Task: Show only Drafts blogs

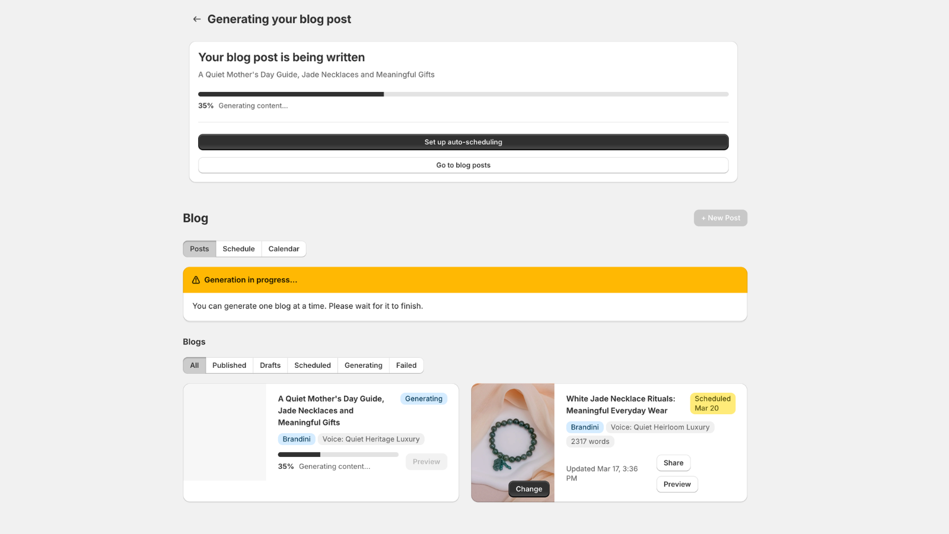Action: [270, 365]
